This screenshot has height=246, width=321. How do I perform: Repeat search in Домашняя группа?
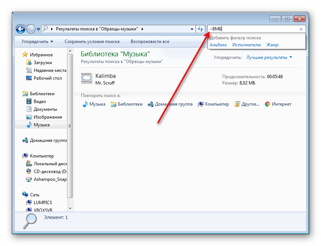(x=170, y=104)
